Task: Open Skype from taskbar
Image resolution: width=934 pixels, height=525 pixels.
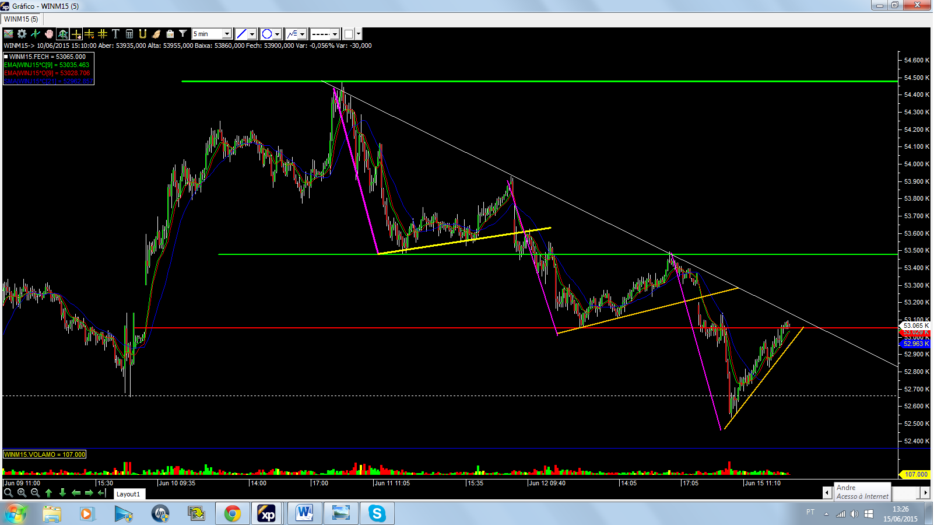Action: tap(377, 514)
